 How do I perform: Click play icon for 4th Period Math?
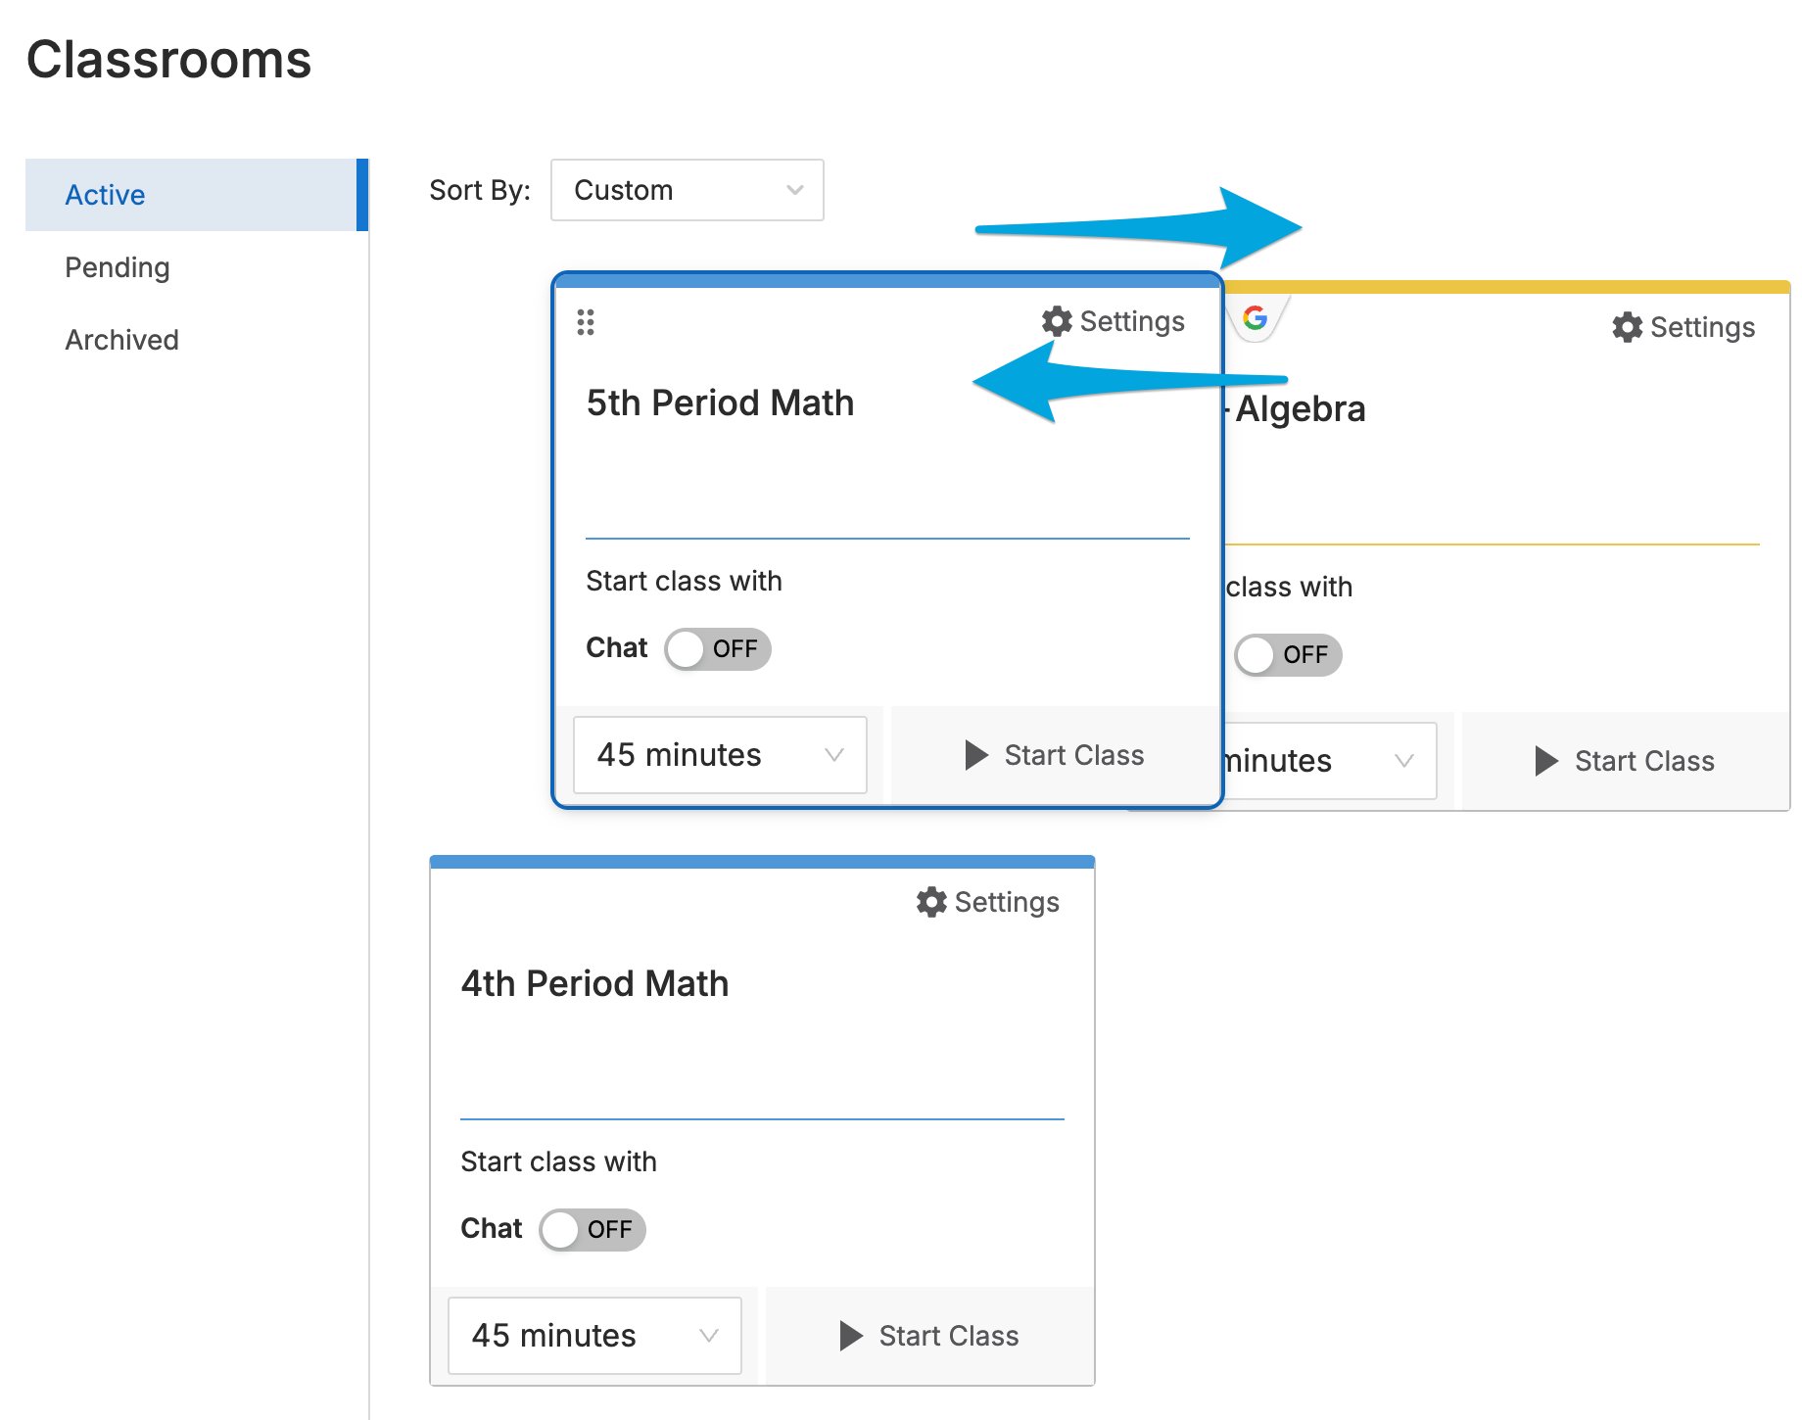click(851, 1336)
